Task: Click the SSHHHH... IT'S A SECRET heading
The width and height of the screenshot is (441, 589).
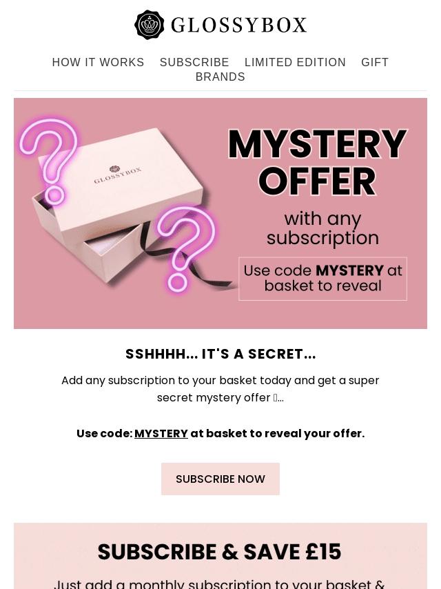Action: [x=220, y=354]
